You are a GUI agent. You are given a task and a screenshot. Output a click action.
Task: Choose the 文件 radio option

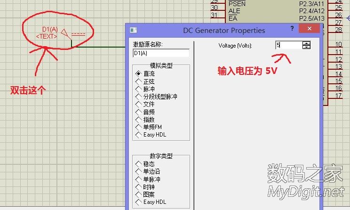[x=138, y=104]
